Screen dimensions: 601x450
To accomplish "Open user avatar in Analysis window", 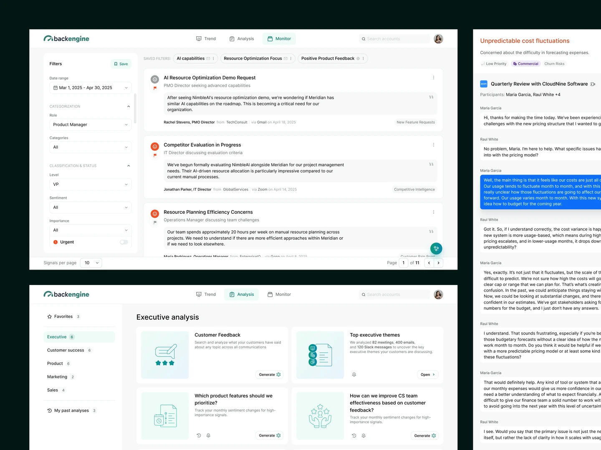I will click(438, 295).
